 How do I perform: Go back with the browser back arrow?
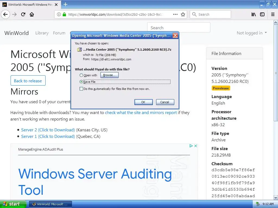click(5, 15)
